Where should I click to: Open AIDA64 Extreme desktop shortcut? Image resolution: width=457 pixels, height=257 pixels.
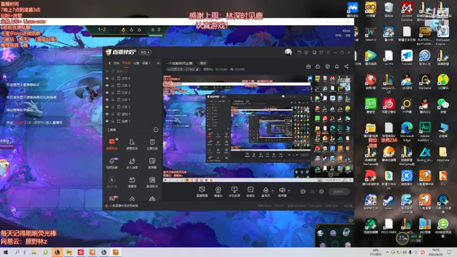coord(407,11)
